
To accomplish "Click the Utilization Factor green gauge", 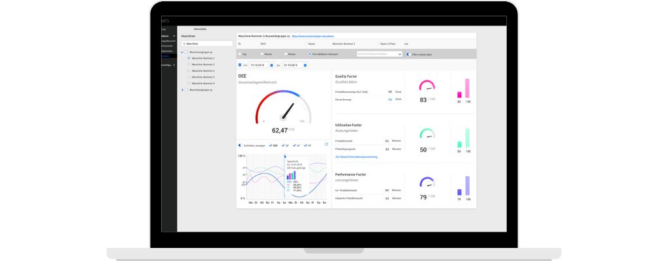I will pos(427,134).
